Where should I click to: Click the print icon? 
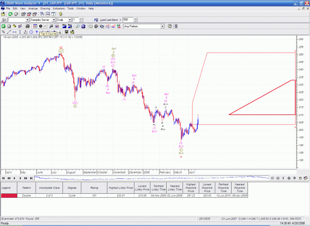[27, 26]
